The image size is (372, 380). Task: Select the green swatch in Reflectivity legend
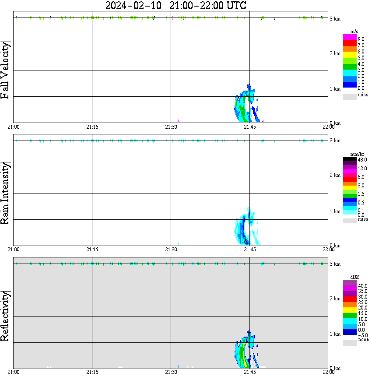click(350, 316)
